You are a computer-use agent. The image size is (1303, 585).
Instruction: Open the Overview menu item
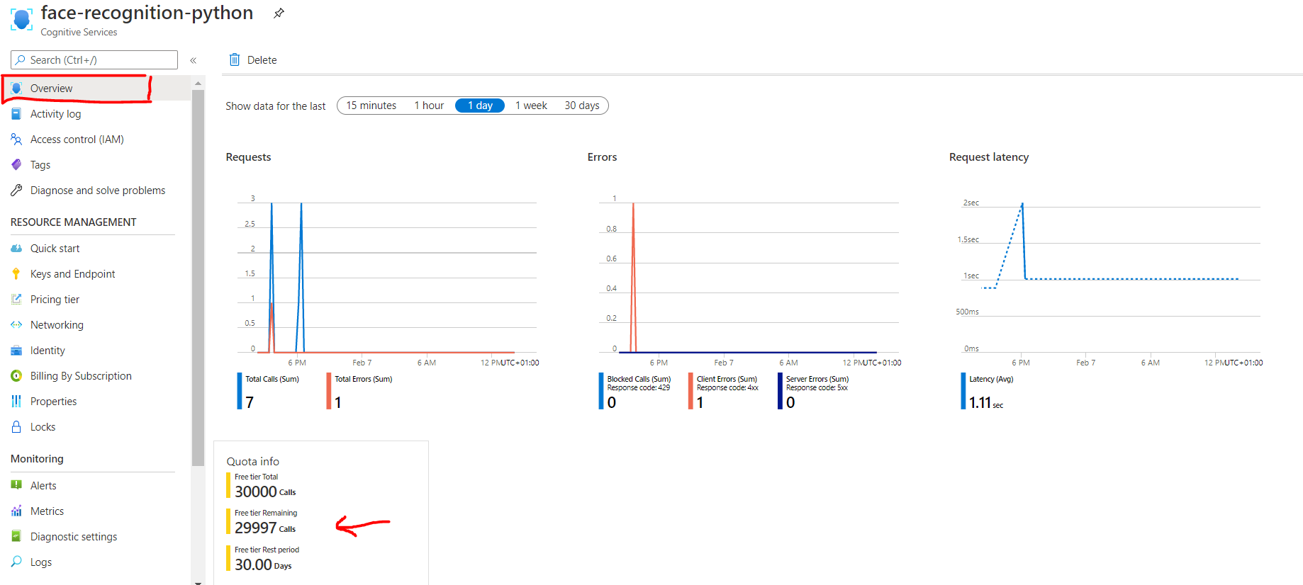tap(51, 89)
